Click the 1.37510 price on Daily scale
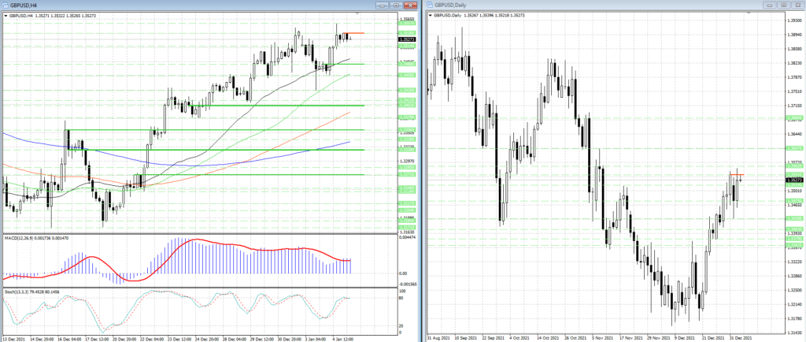806x342 pixels. 794,91
